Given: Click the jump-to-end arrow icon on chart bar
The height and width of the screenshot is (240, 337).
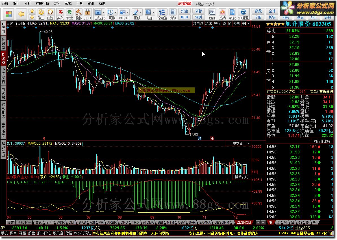Looking at the screenshot, I should tap(244, 23).
